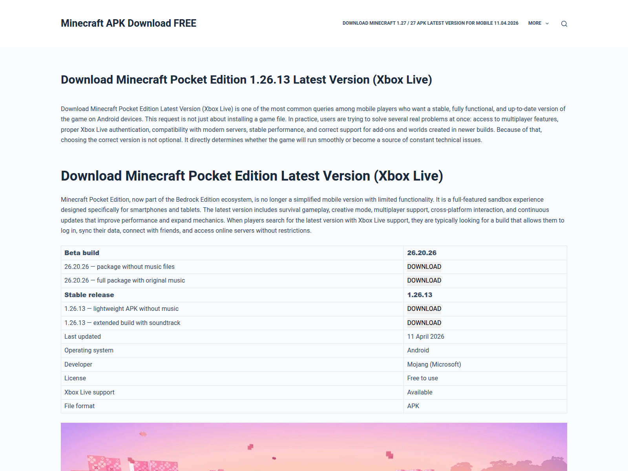Click the main heading about Minecraft Pocket Edition 1.26.13
628x471 pixels.
tap(246, 79)
